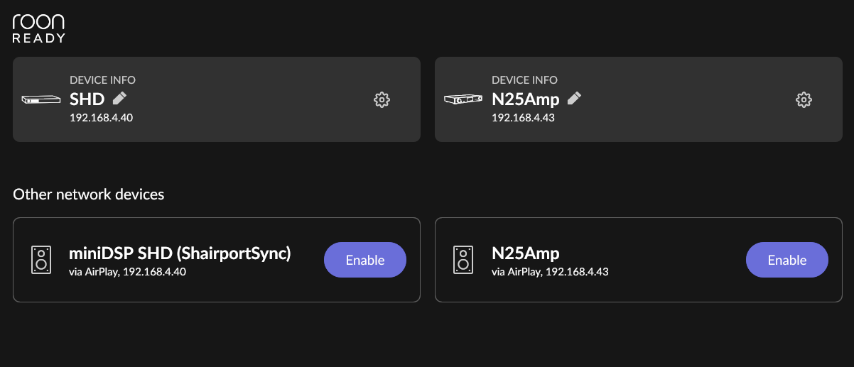Rename N25Amp using the pencil icon
854x367 pixels.
point(574,98)
